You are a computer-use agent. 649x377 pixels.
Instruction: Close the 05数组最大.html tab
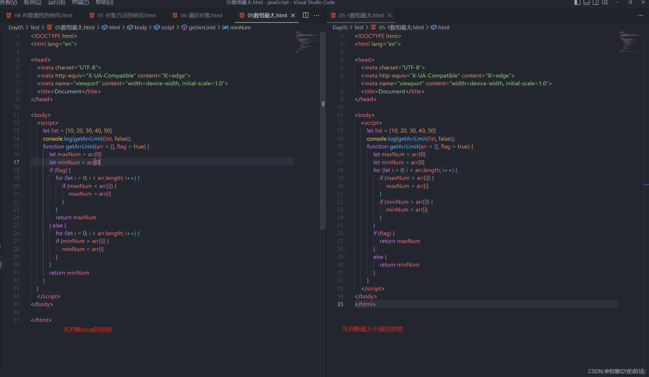pos(293,15)
